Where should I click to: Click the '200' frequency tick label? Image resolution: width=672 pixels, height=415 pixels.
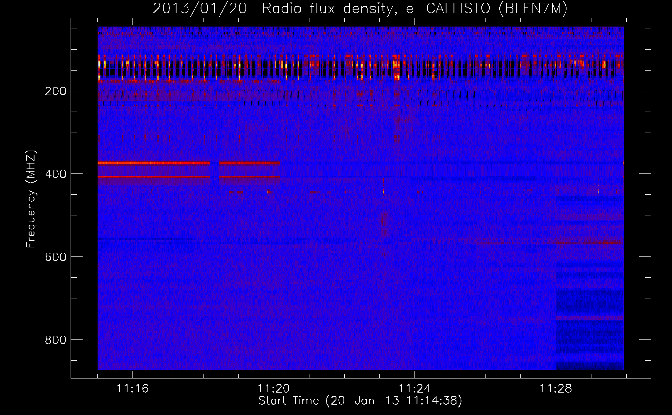(56, 91)
